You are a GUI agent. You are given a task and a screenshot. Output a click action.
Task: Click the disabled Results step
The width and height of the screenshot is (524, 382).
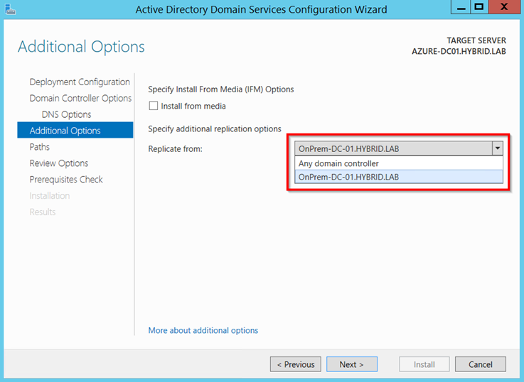click(x=43, y=212)
